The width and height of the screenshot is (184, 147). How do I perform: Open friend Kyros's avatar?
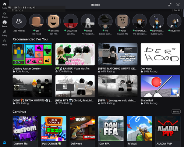(x=123, y=21)
